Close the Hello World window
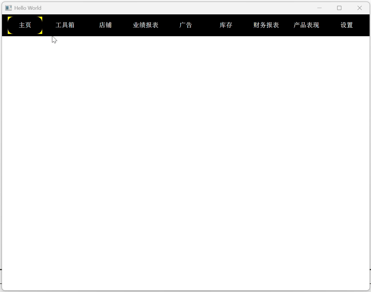Screen dimensions: 371x292 [360, 8]
